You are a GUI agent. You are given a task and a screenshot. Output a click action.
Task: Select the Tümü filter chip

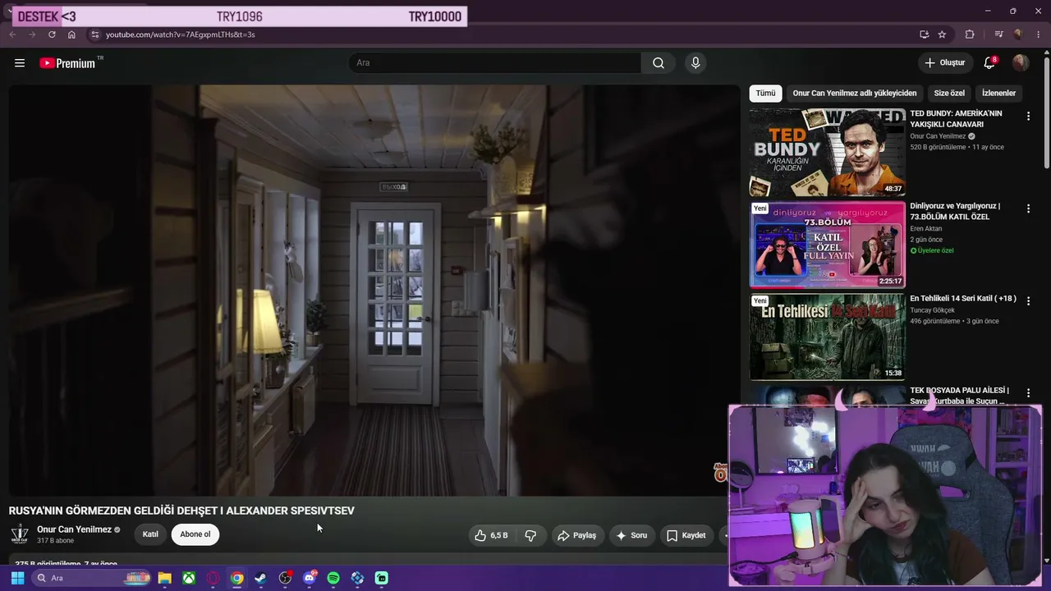(765, 94)
